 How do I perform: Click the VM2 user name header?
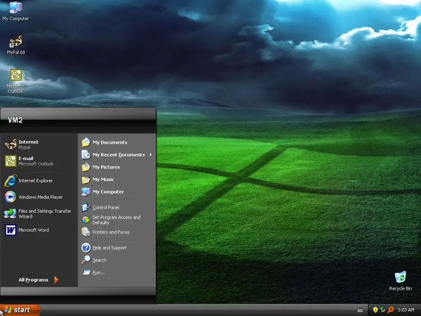point(15,120)
